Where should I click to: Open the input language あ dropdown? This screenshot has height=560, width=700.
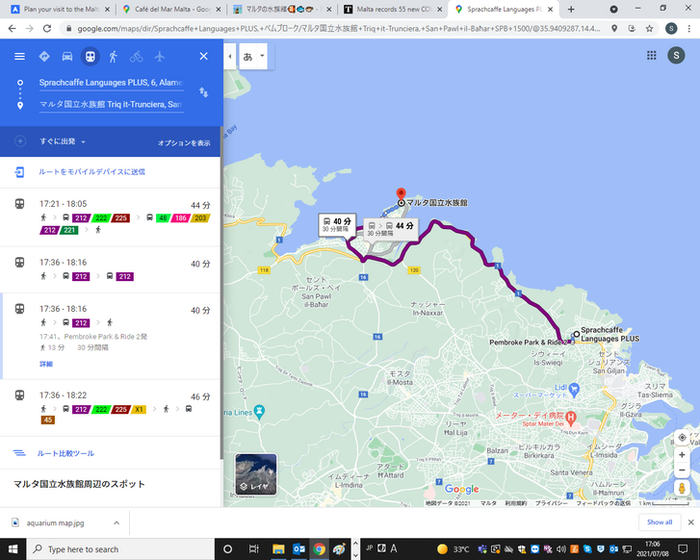(x=254, y=56)
